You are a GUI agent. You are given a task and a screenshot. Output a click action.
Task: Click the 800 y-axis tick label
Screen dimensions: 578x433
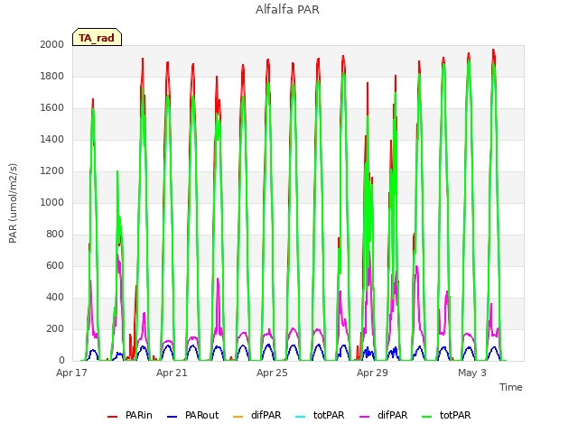coord(55,235)
